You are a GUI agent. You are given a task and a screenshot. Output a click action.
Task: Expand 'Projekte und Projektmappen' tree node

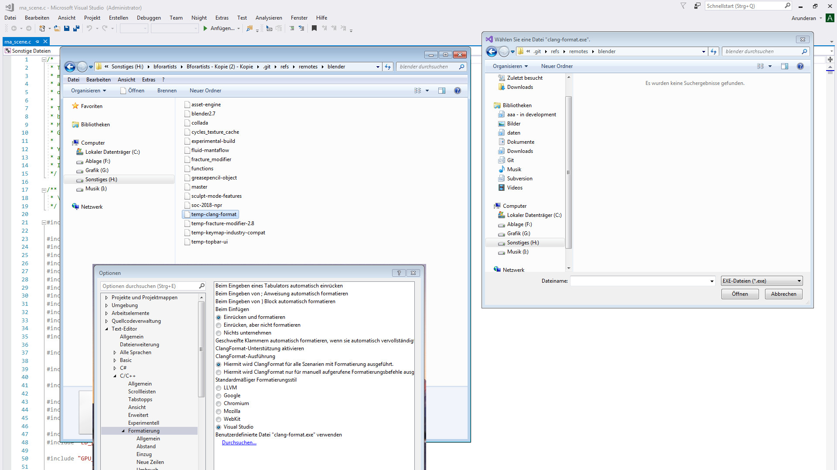tap(106, 298)
